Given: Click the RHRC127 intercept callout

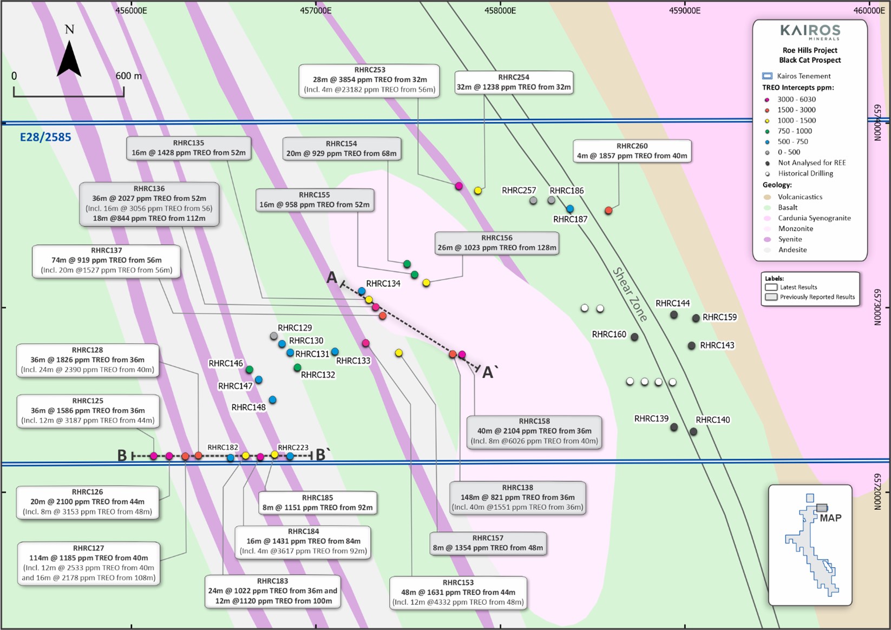Looking at the screenshot, I should click(x=89, y=563).
